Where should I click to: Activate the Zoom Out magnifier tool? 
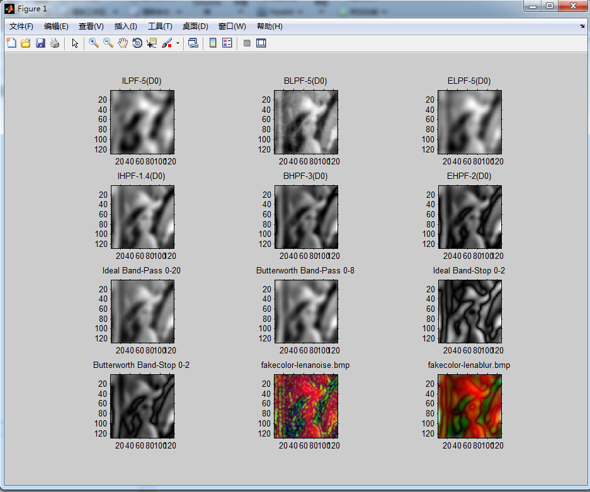coord(108,43)
